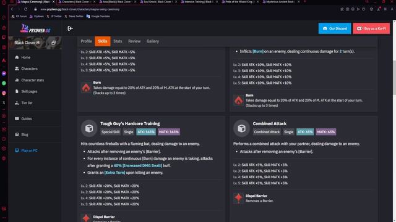
Task: Open the News Twitter bookmark
Action: point(74,17)
